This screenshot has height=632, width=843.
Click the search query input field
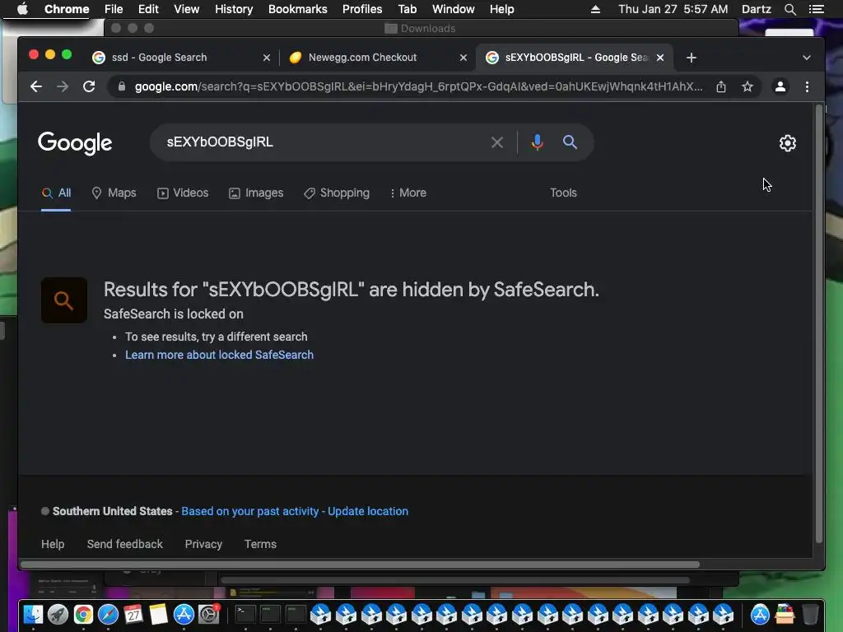click(x=323, y=142)
